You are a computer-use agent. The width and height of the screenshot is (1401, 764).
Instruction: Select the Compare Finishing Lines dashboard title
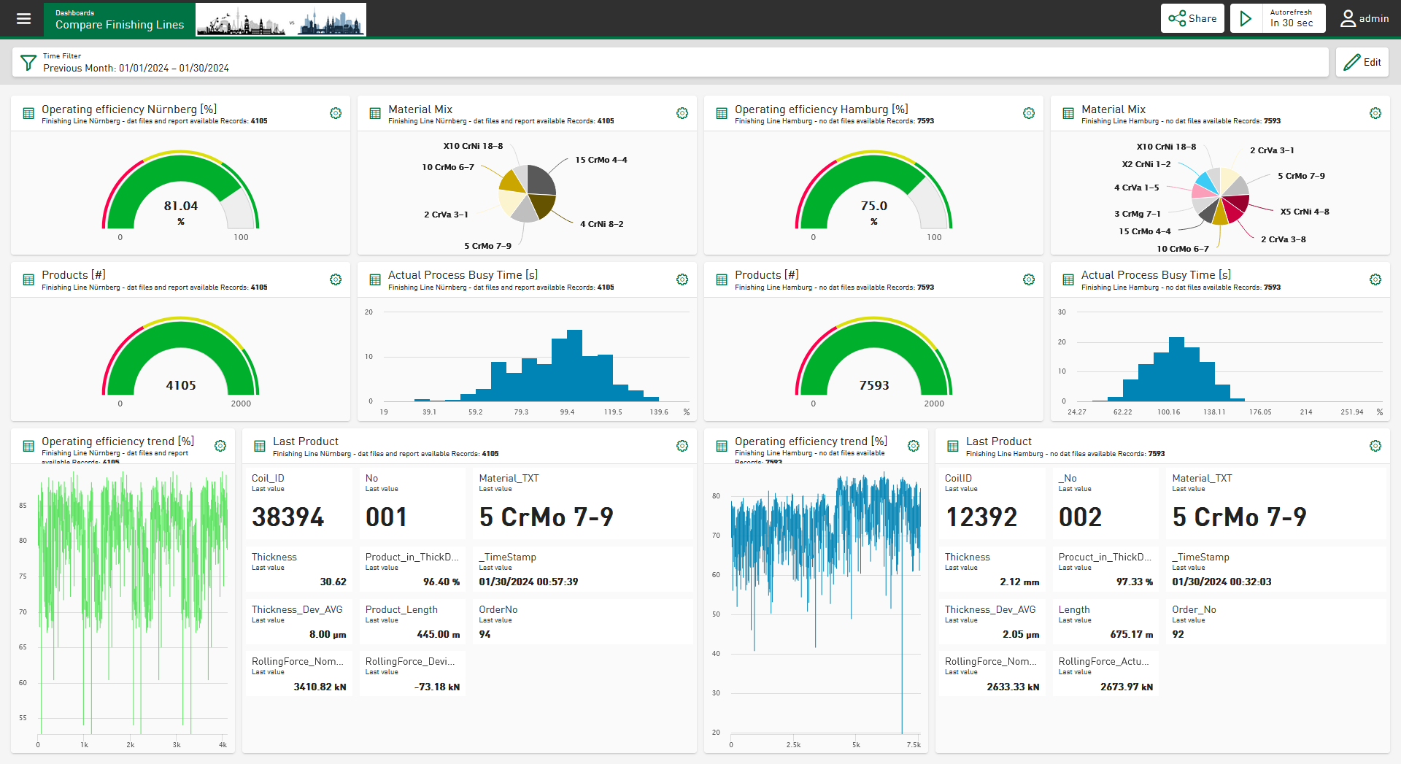coord(120,25)
